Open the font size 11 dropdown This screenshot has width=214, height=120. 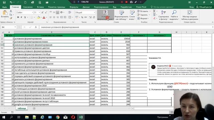tap(39, 13)
